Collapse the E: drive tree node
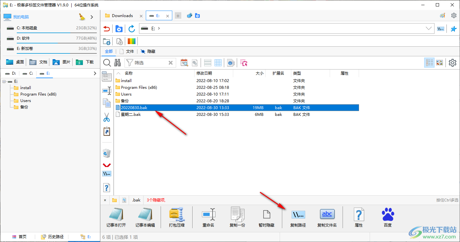460x242 pixels. coord(4,82)
